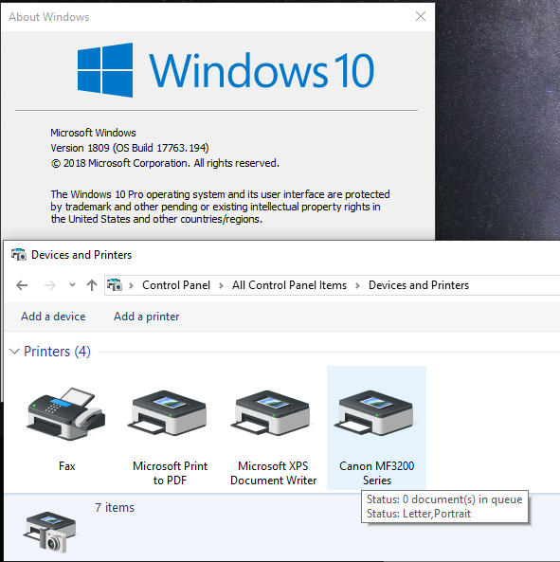Click Add a device
Image resolution: width=560 pixels, height=562 pixels.
click(x=53, y=317)
